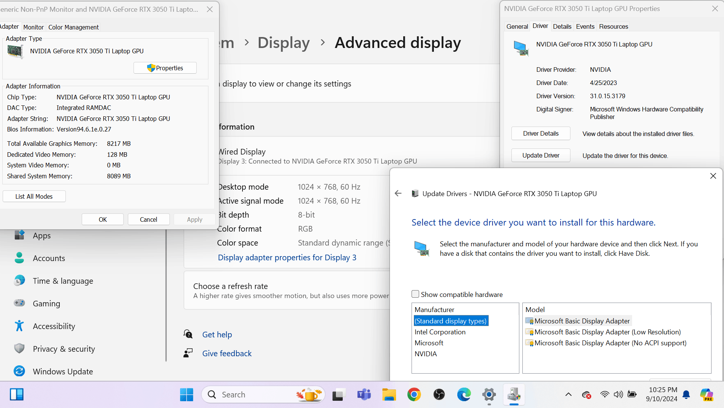Open OBS Studio from the taskbar
This screenshot has width=724, height=408.
point(439,394)
